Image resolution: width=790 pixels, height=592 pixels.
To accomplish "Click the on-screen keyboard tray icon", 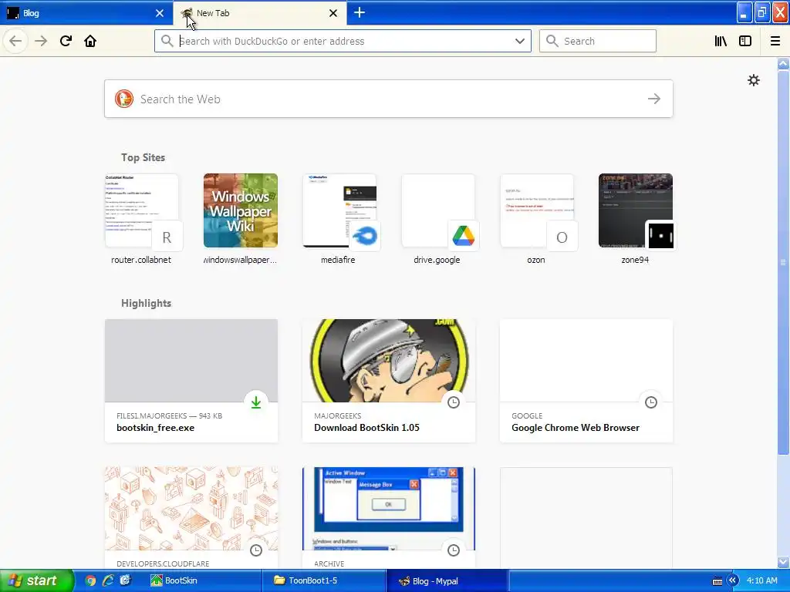I will [717, 581].
